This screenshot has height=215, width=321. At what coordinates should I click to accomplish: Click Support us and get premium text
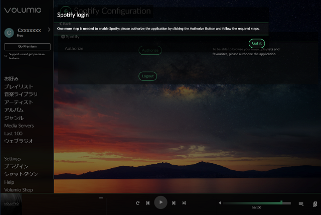(x=27, y=56)
